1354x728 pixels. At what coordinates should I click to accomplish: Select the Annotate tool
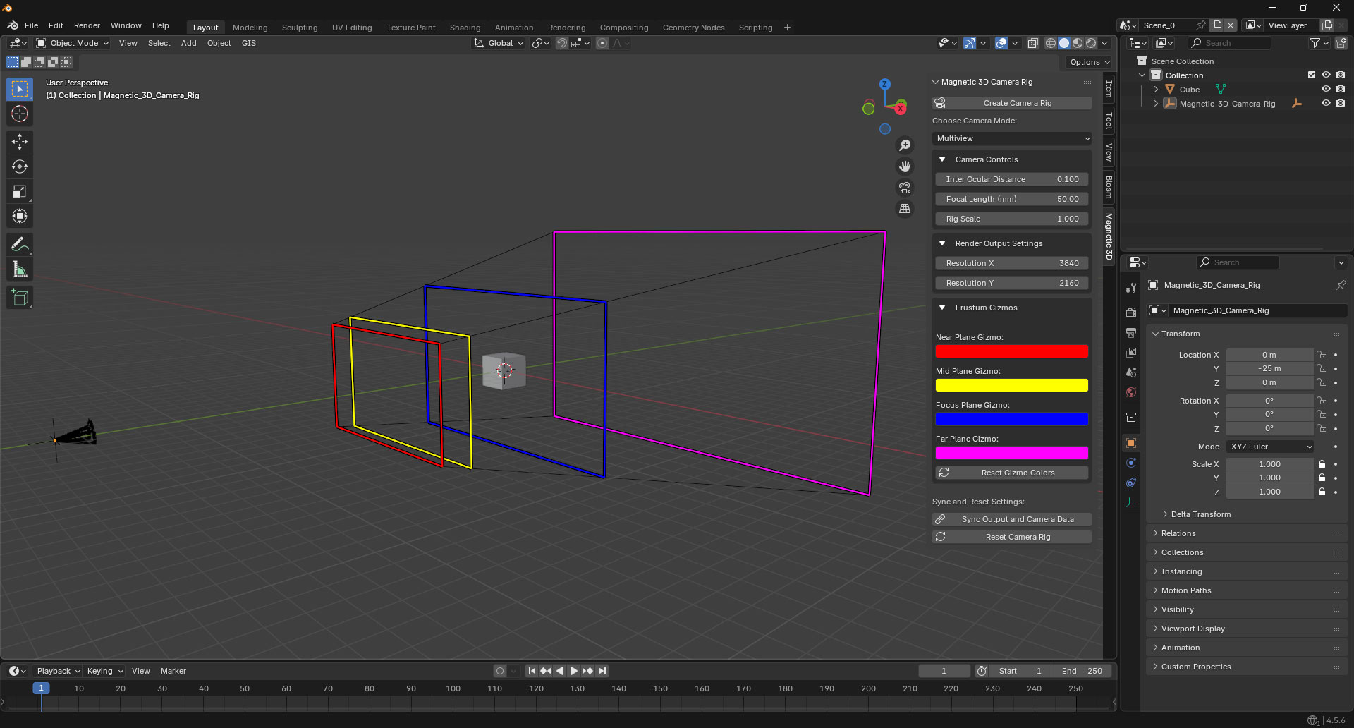pyautogui.click(x=20, y=245)
